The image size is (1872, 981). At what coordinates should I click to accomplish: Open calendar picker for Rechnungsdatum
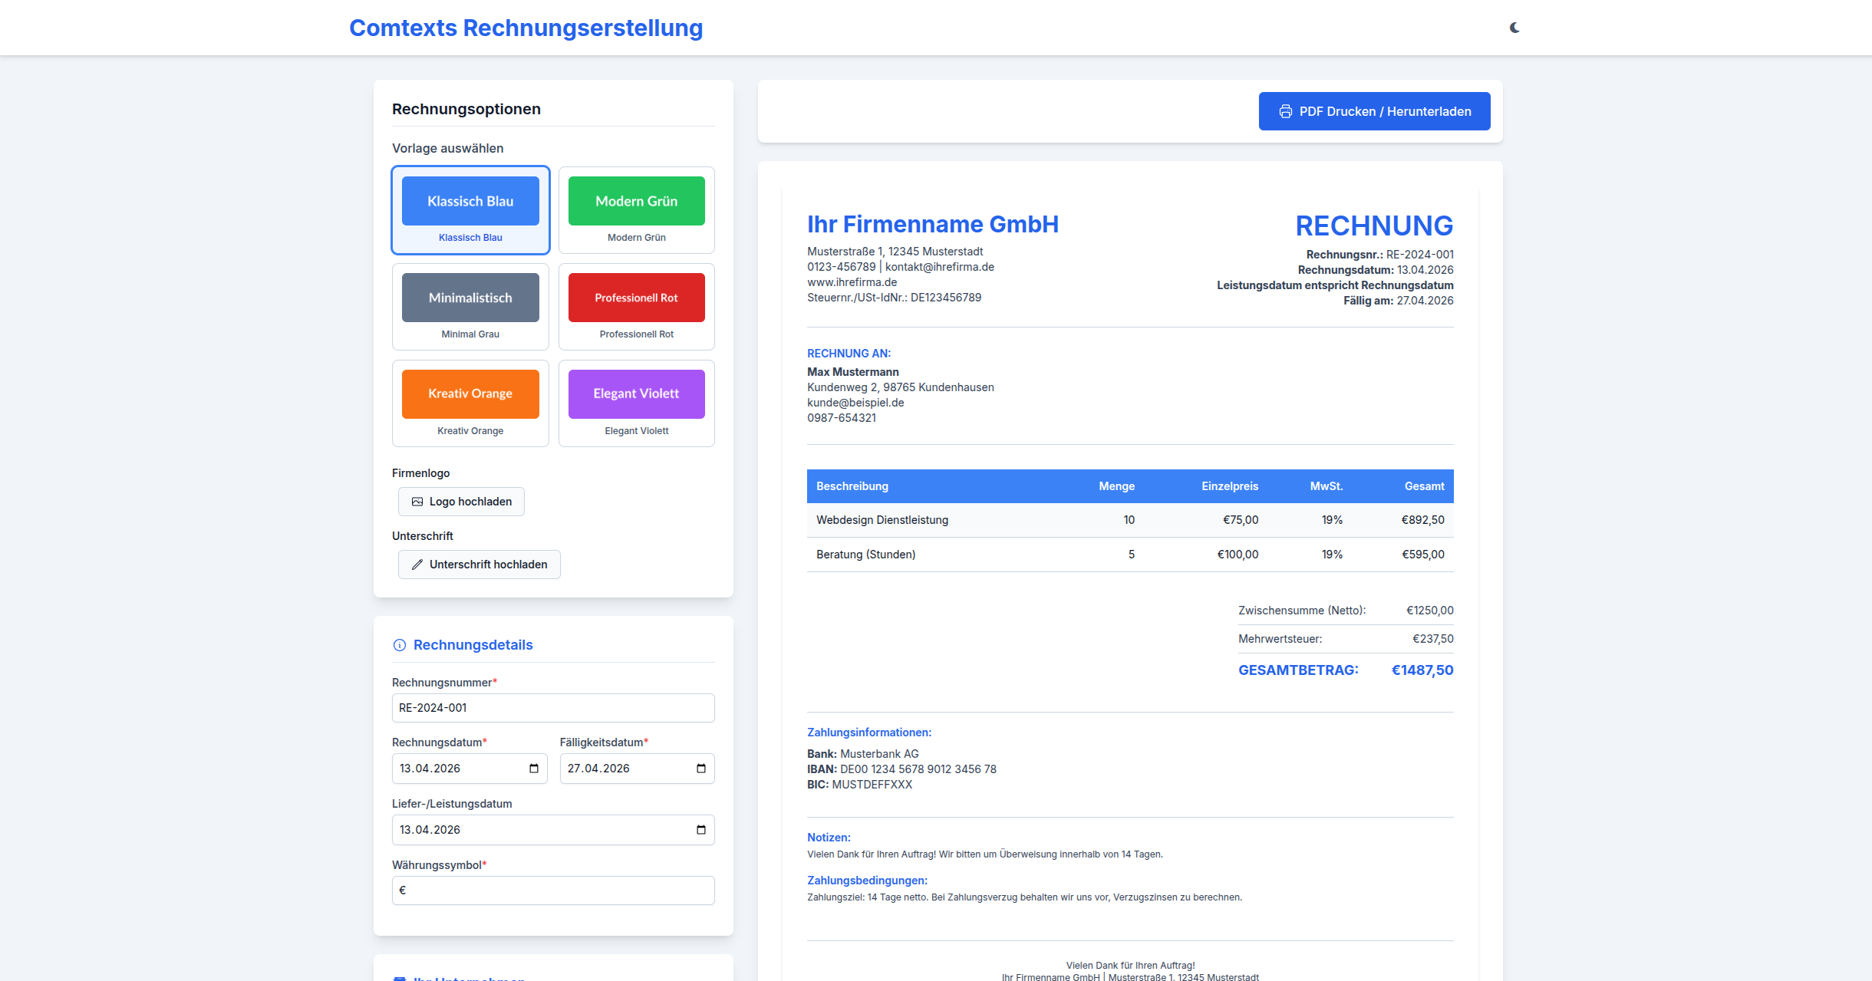pyautogui.click(x=534, y=769)
